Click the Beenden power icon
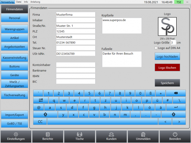Viewport: 191px width, 143px height. pyautogui.click(x=175, y=134)
